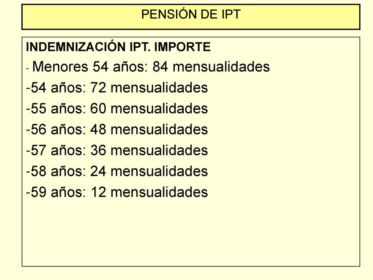Click the word IMPORTE in heading
This screenshot has height=280, width=373.
tap(182, 47)
